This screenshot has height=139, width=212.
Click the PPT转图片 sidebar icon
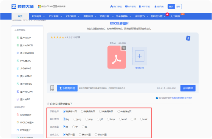click(x=18, y=130)
